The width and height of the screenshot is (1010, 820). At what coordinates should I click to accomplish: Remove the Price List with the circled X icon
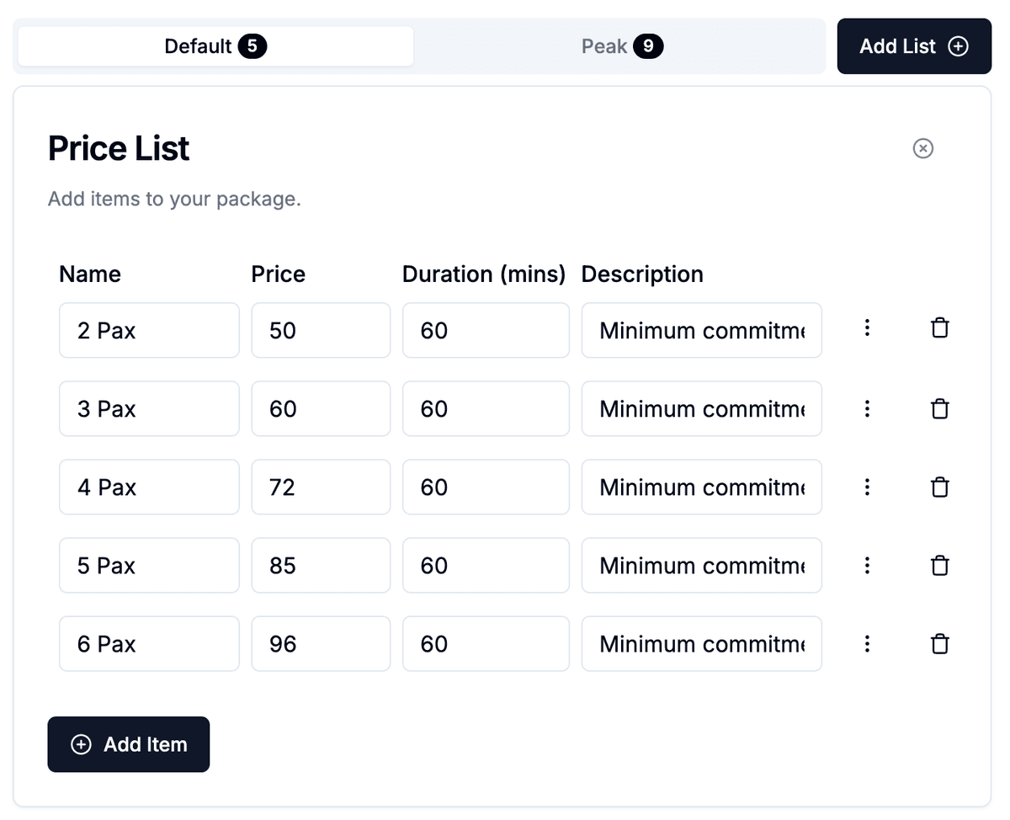[x=923, y=149]
